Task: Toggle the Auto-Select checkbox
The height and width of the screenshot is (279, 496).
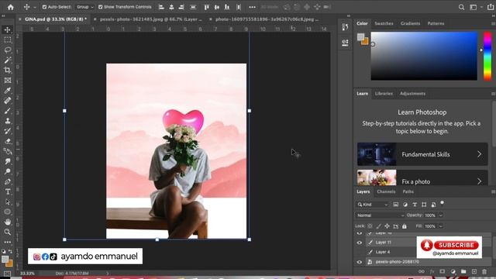Action: (x=44, y=7)
